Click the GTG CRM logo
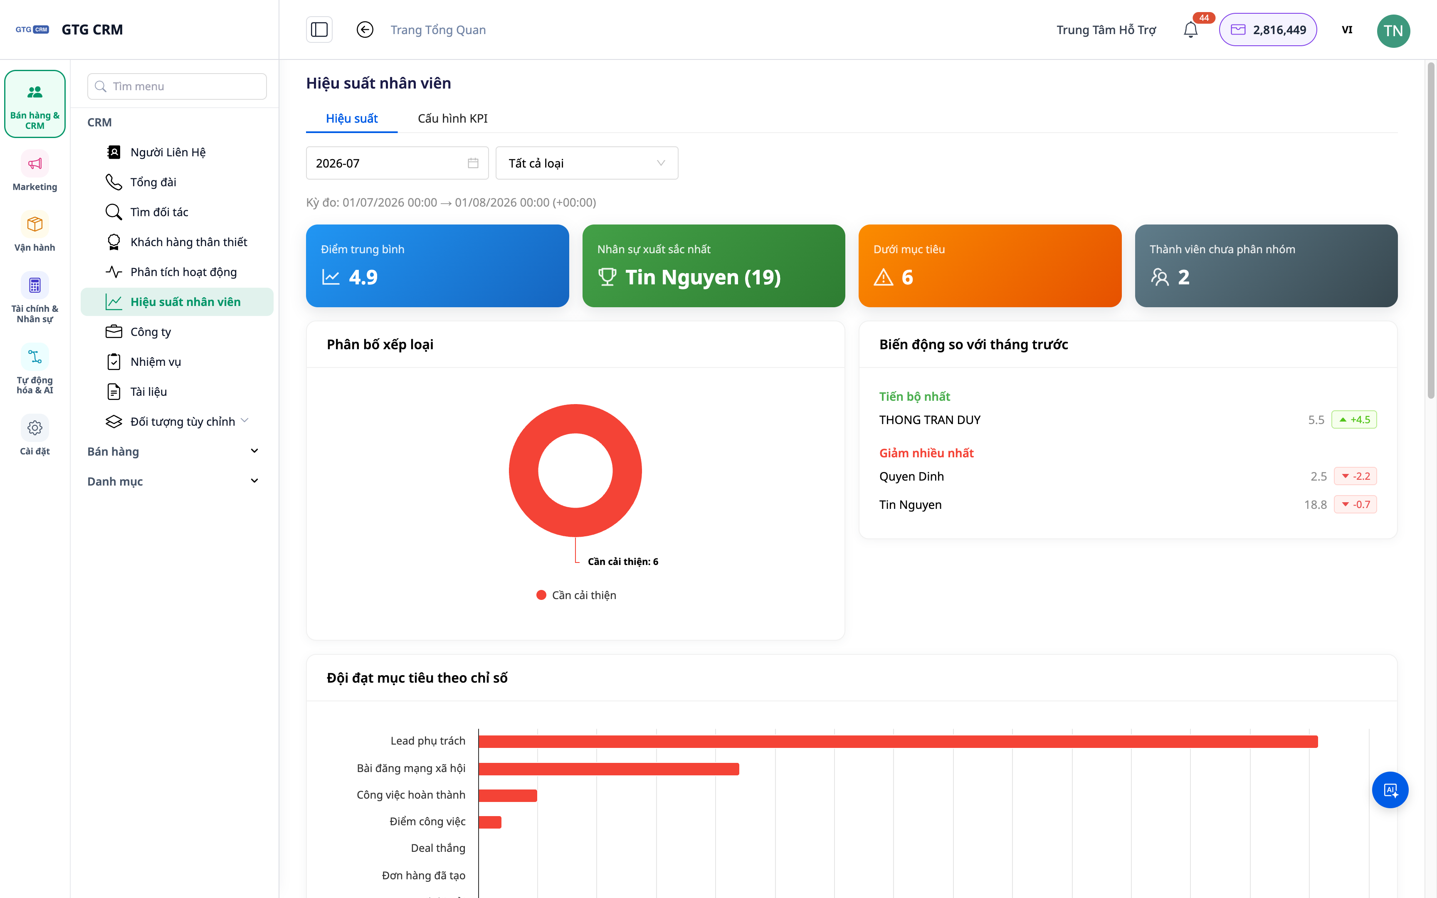 [x=32, y=30]
